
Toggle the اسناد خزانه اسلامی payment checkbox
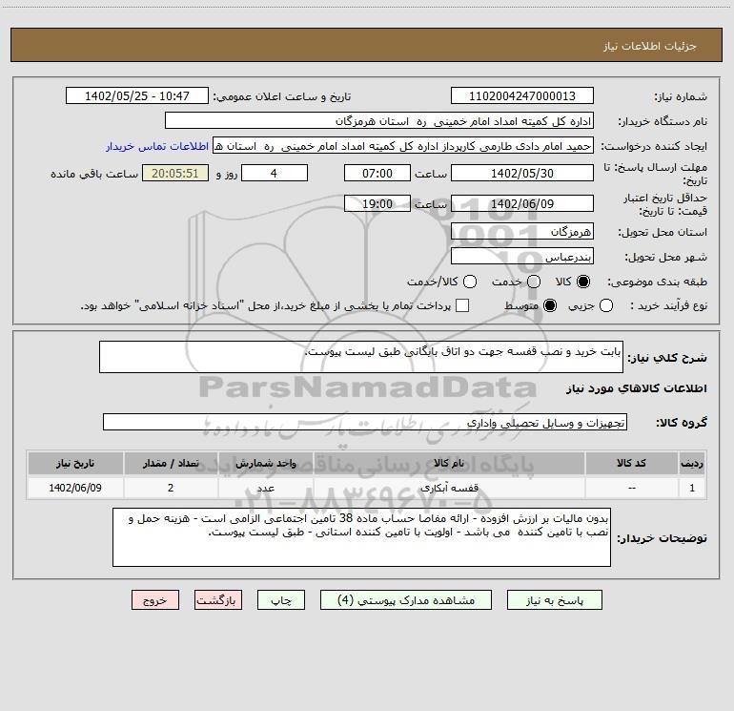tap(462, 305)
